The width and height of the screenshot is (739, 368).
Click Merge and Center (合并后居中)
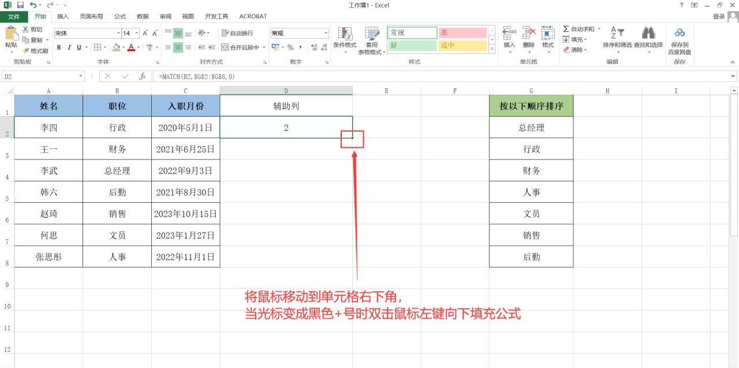240,47
